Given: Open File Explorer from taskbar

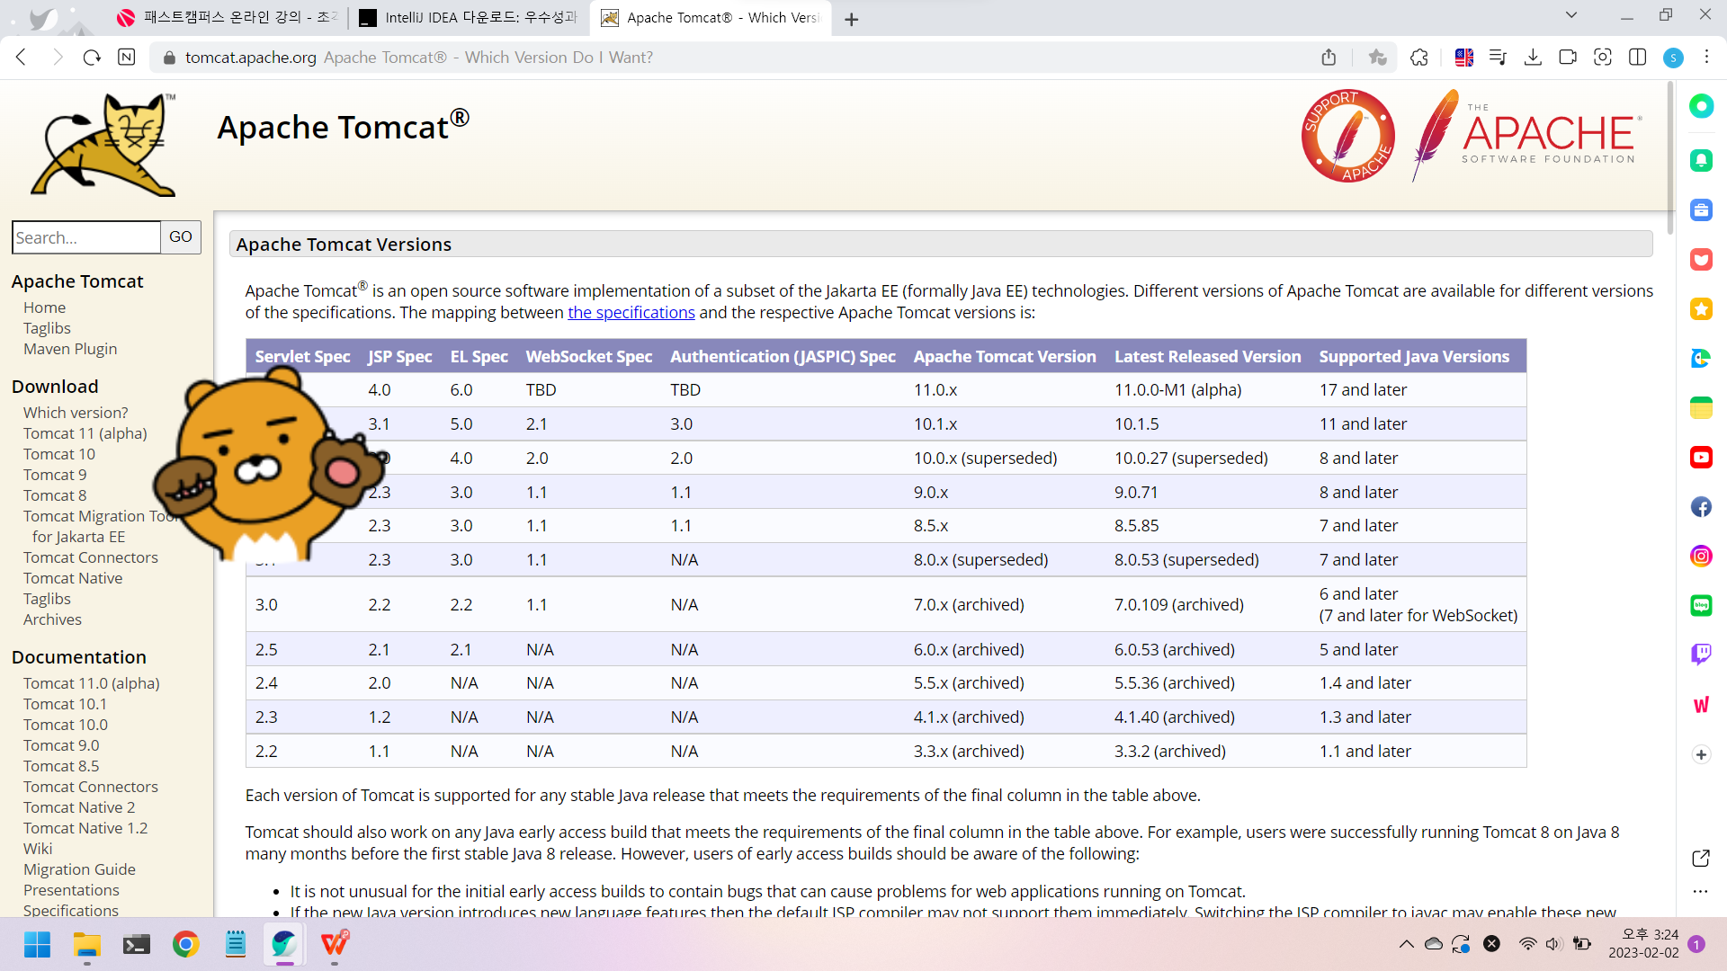Looking at the screenshot, I should (87, 944).
